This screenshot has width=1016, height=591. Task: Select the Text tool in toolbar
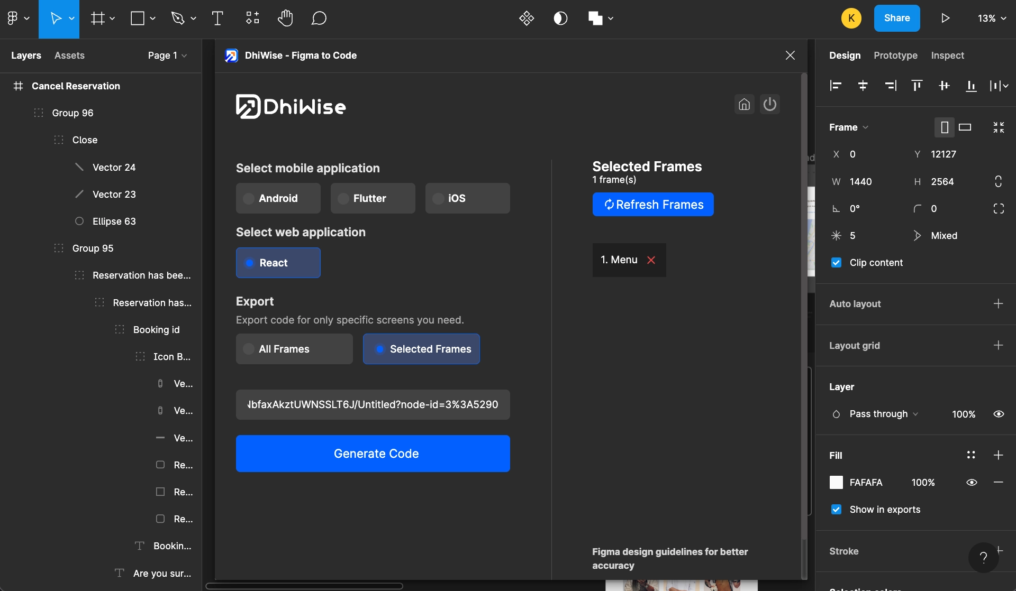coord(216,17)
